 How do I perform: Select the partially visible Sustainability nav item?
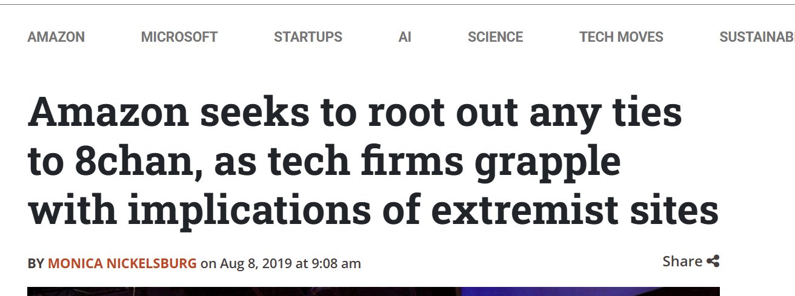click(x=757, y=37)
